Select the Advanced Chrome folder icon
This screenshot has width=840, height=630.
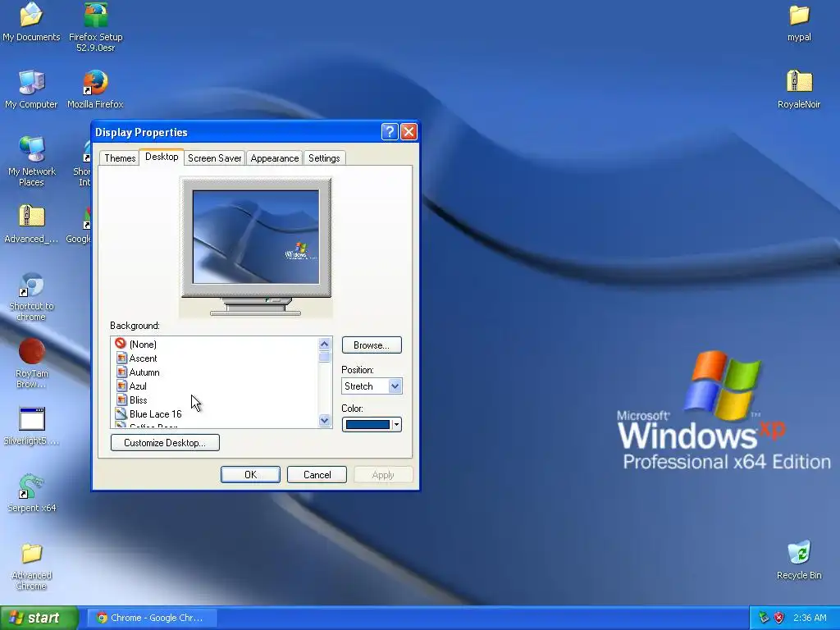31,554
